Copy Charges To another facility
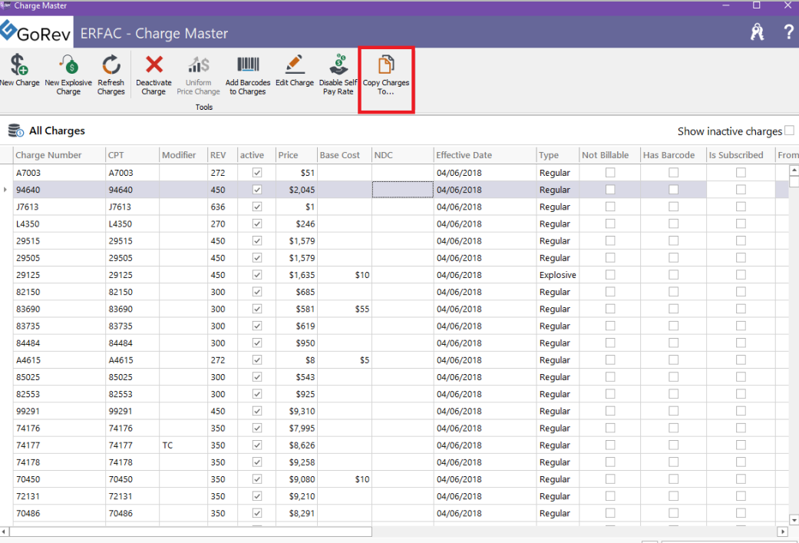This screenshot has height=543, width=799. click(x=386, y=73)
